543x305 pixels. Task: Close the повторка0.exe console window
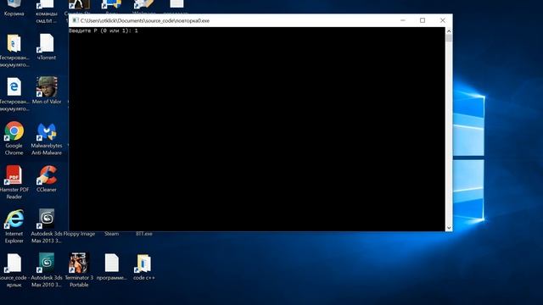pos(443,20)
